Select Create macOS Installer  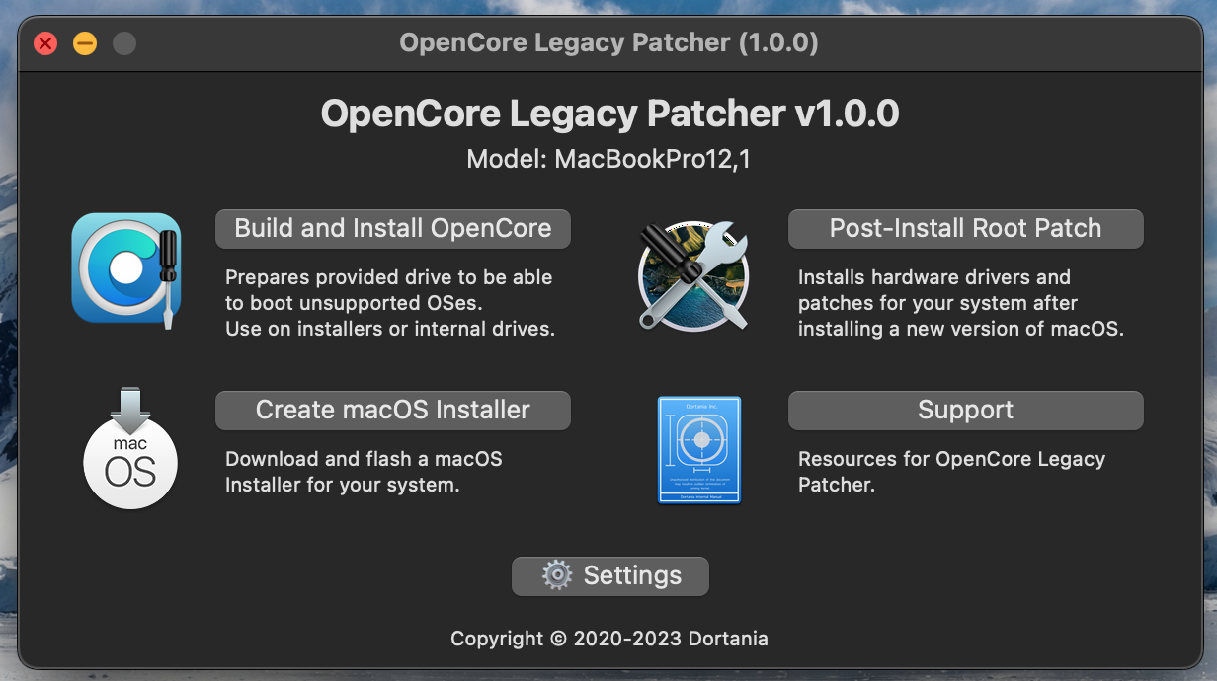(393, 410)
